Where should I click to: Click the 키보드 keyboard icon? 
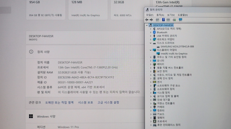pos(155,114)
